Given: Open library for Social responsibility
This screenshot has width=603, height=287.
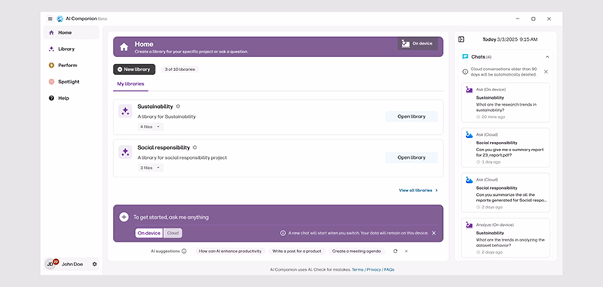Looking at the screenshot, I should point(411,157).
